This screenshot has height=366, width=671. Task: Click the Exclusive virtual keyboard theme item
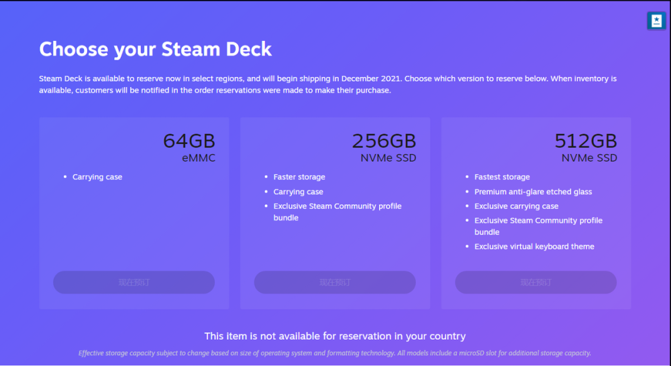pos(534,246)
